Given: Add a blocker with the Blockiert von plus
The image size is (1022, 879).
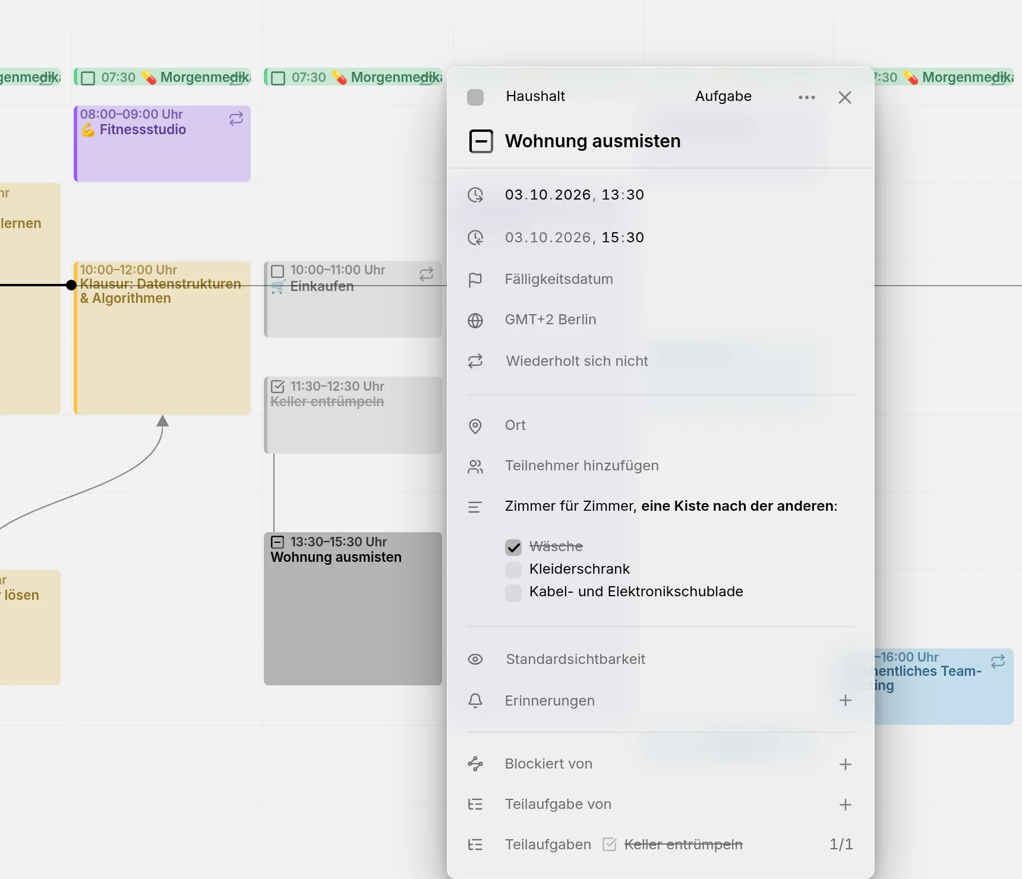Looking at the screenshot, I should point(845,764).
